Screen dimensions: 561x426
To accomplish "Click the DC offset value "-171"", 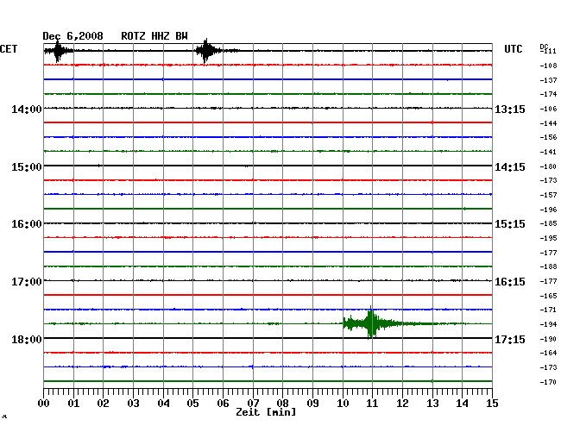I will (548, 310).
